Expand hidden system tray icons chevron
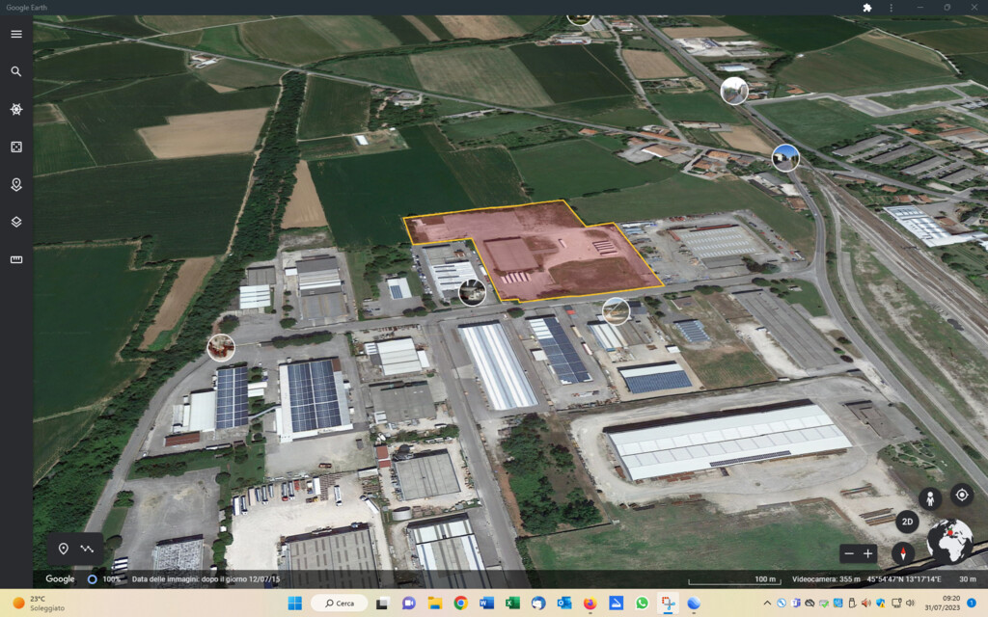 point(767,604)
